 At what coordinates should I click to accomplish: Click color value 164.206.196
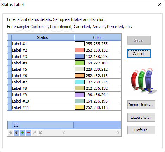tap(97, 101)
